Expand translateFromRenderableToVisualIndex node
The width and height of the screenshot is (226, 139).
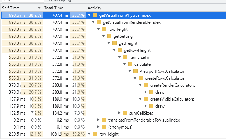[98, 120]
